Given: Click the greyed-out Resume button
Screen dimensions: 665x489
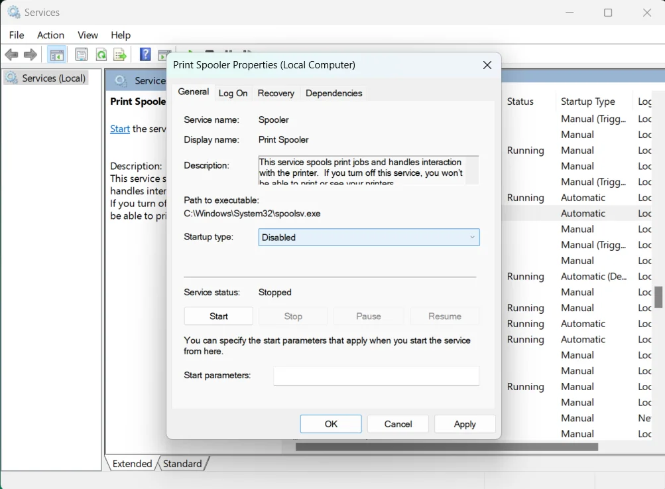Looking at the screenshot, I should (444, 316).
